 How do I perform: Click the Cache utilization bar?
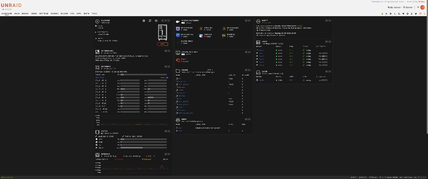pyautogui.click(x=324, y=80)
